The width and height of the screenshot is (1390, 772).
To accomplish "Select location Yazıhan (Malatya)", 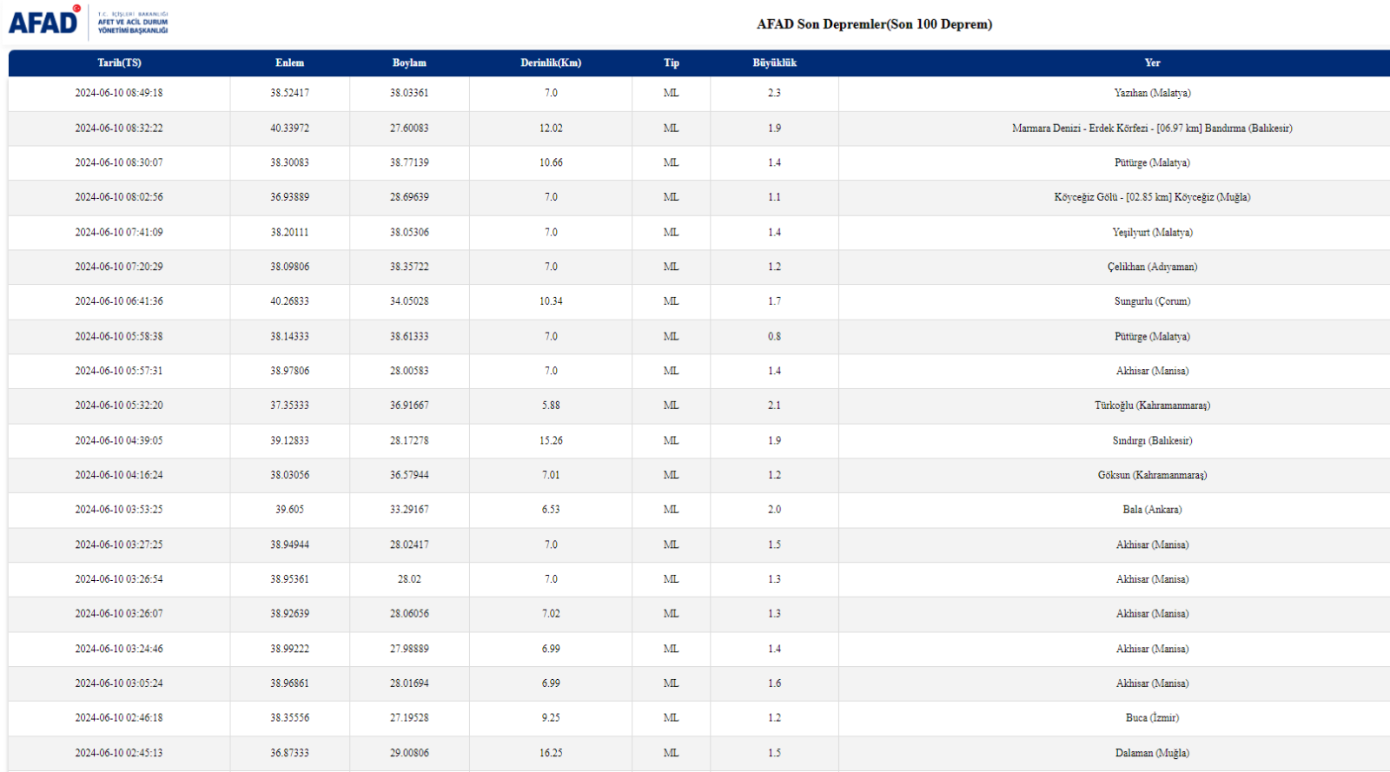I will (x=1152, y=93).
